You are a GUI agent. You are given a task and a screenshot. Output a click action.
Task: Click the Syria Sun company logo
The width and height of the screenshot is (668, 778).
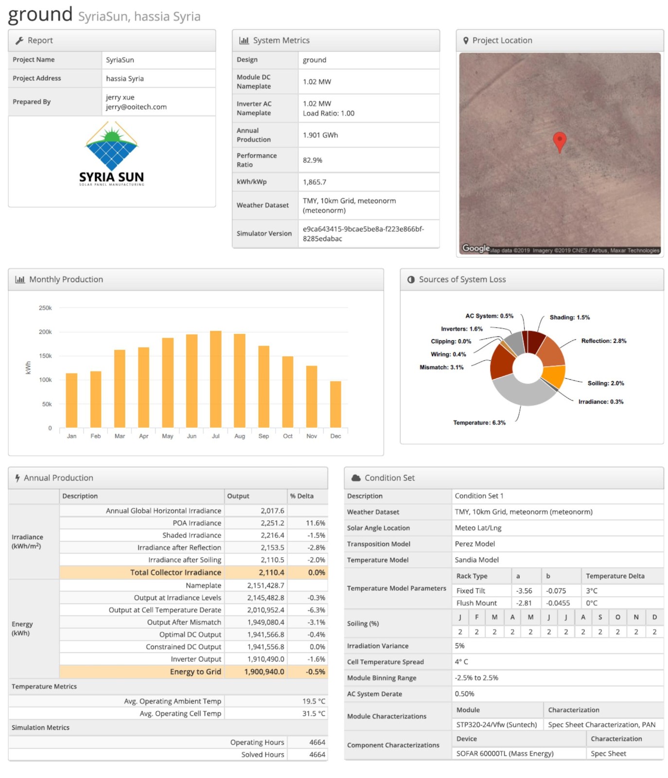[x=112, y=154]
